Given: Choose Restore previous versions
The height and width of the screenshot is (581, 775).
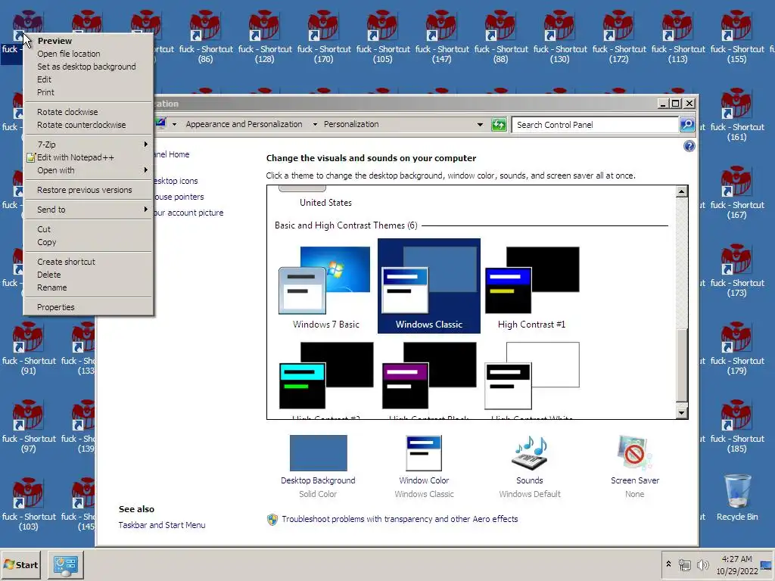Looking at the screenshot, I should [x=89, y=190].
